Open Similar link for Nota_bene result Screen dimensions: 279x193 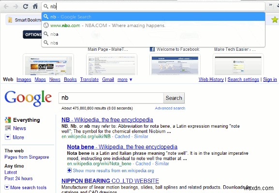(162, 163)
